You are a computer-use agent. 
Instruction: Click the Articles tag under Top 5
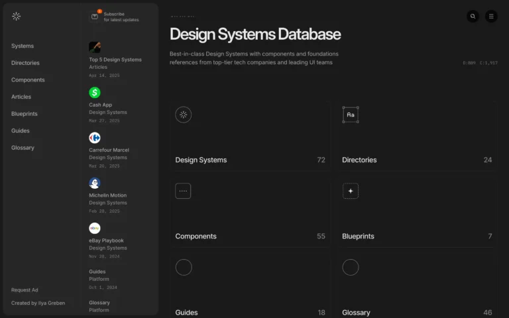pos(98,67)
